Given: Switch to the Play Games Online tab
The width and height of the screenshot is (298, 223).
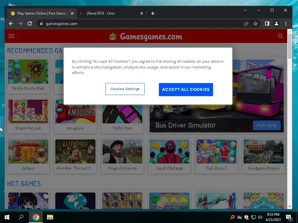Looking at the screenshot, I should (41, 13).
